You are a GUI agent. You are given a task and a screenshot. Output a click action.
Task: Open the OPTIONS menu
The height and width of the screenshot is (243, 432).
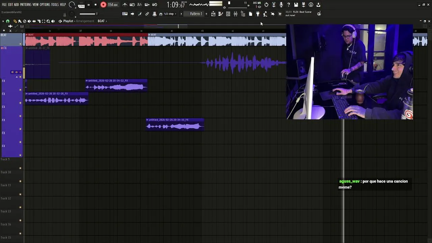click(45, 5)
